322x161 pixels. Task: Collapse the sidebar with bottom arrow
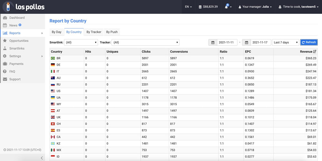(x=42, y=157)
